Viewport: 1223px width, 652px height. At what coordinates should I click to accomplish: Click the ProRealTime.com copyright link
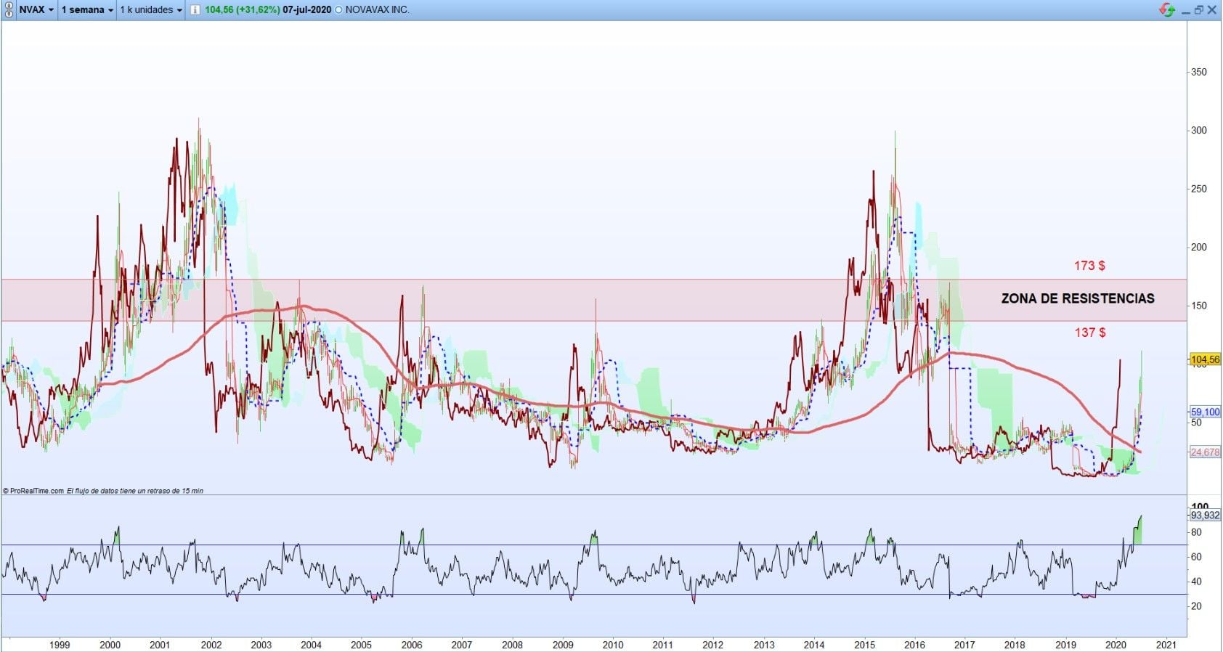point(33,491)
